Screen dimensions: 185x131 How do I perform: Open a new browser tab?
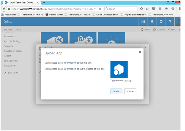44,2
